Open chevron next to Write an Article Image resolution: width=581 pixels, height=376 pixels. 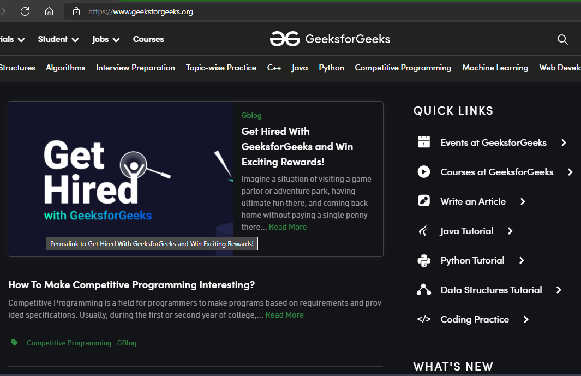pyautogui.click(x=523, y=201)
